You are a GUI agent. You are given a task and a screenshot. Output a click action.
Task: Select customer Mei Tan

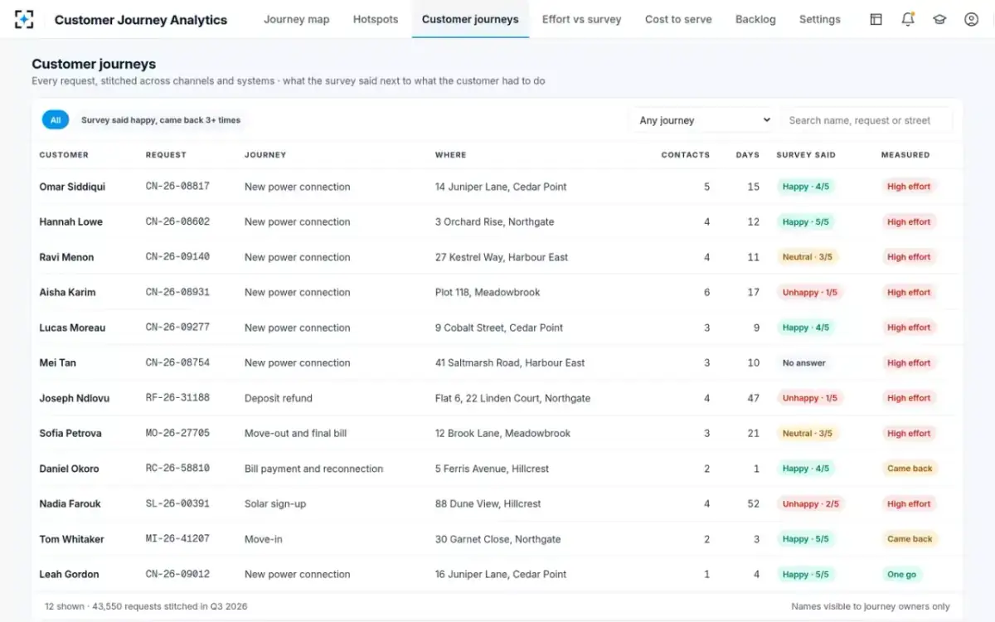(x=57, y=362)
